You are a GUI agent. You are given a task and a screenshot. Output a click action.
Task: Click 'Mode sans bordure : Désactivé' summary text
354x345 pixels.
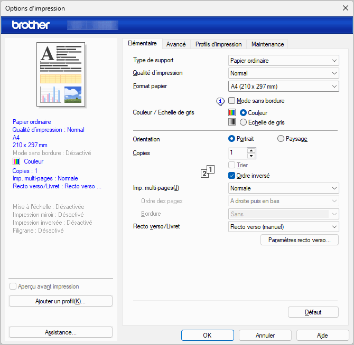tap(52, 153)
